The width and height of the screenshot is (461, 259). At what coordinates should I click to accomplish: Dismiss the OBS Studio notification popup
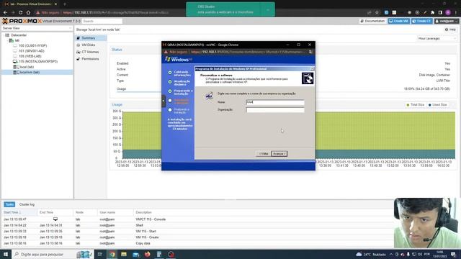click(x=268, y=9)
